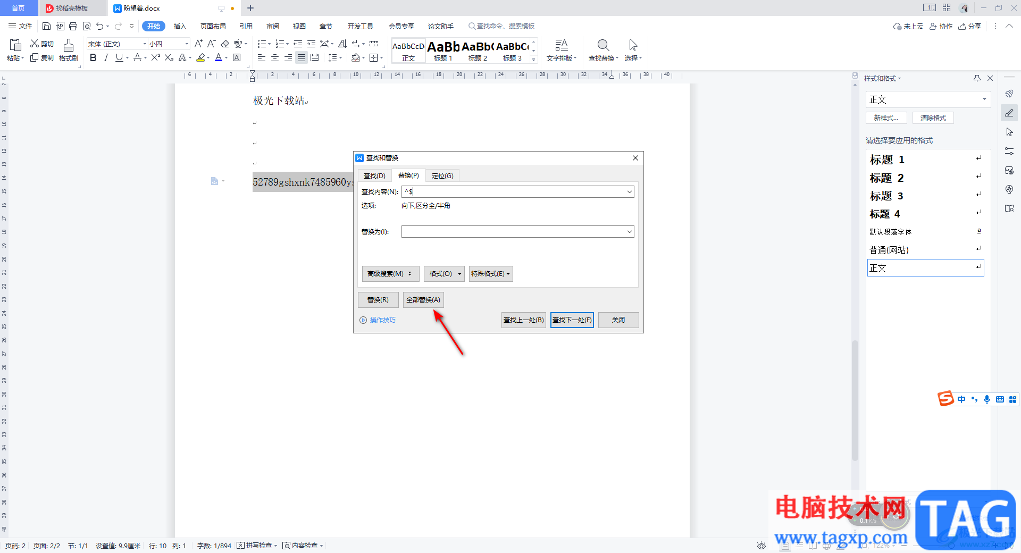The height and width of the screenshot is (553, 1021).
Task: Expand the Replace with history dropdown
Action: pyautogui.click(x=630, y=231)
